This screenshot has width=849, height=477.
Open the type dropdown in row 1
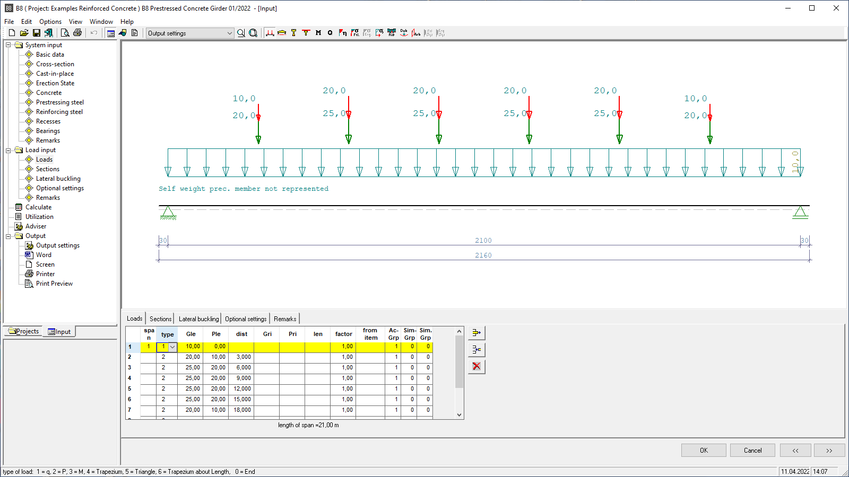click(172, 347)
